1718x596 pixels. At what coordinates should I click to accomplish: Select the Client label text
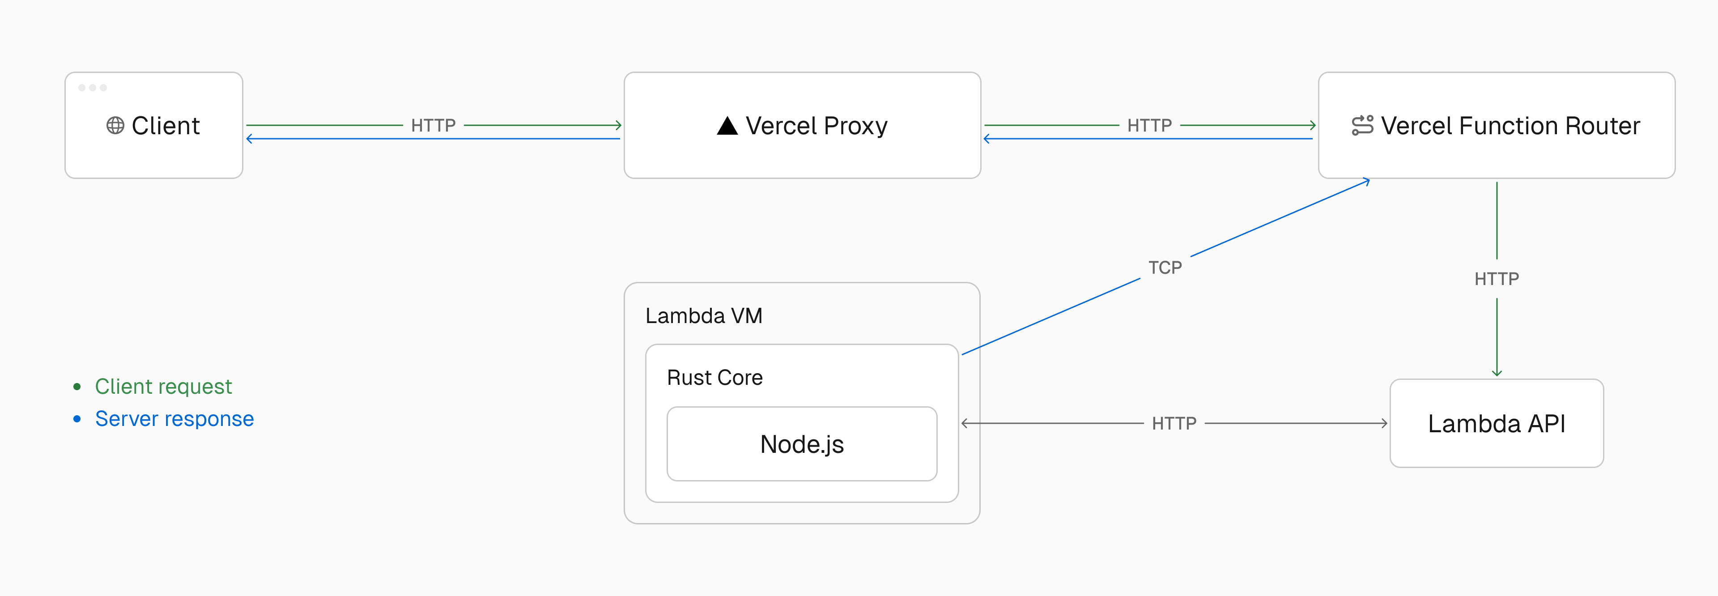coord(166,125)
